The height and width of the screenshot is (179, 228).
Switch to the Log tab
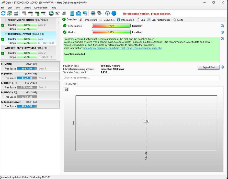(141, 20)
